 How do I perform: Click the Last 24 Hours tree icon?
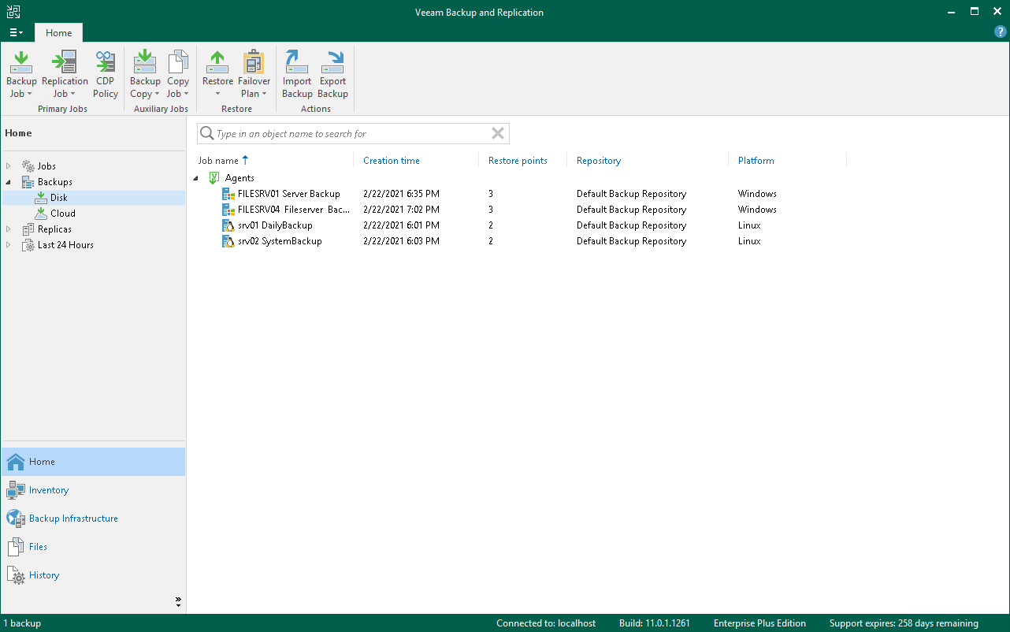pyautogui.click(x=28, y=245)
